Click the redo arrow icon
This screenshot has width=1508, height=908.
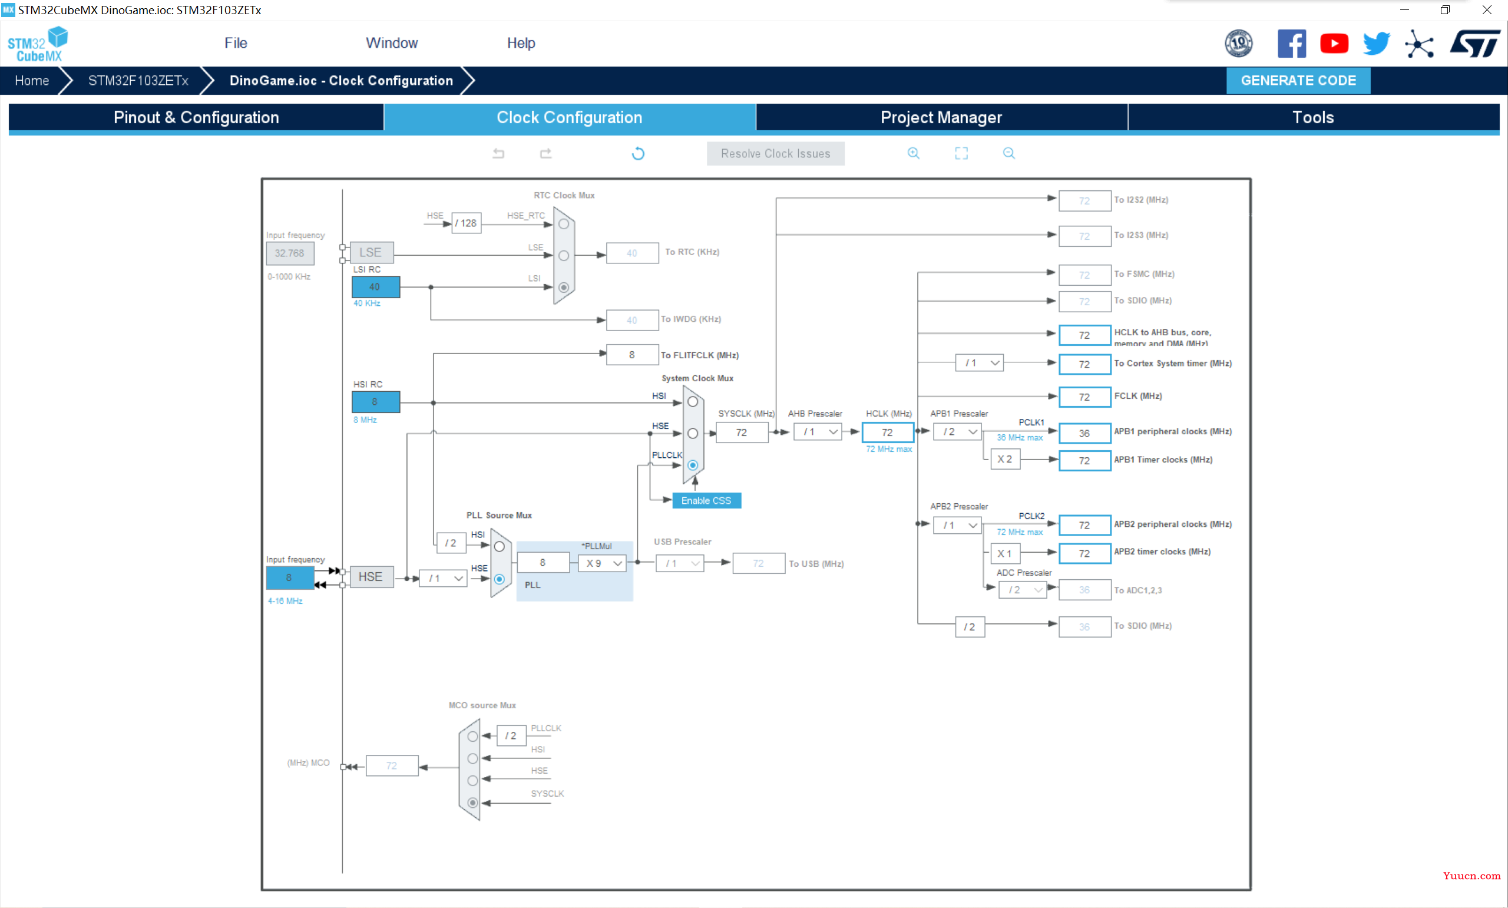point(545,153)
